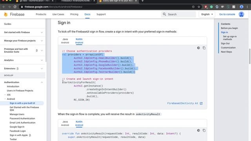The height and width of the screenshot is (141, 251).
Task: Select Kotlin Android tab in first code block
Action: click(x=79, y=41)
